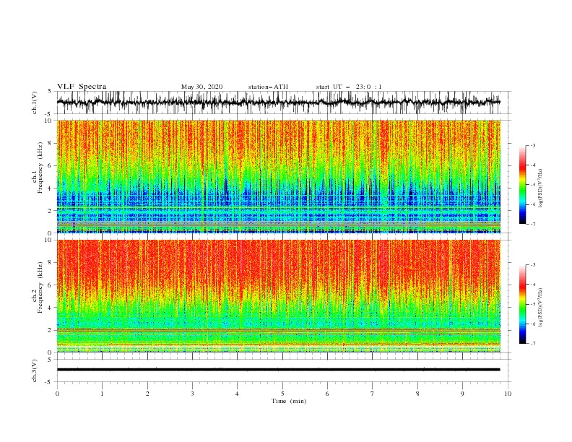Click the ch.1 color scale bar
Screen dimensions: 572x442
click(522, 185)
